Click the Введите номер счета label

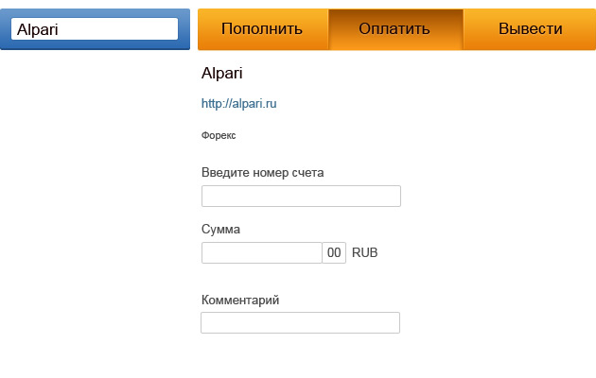point(263,173)
